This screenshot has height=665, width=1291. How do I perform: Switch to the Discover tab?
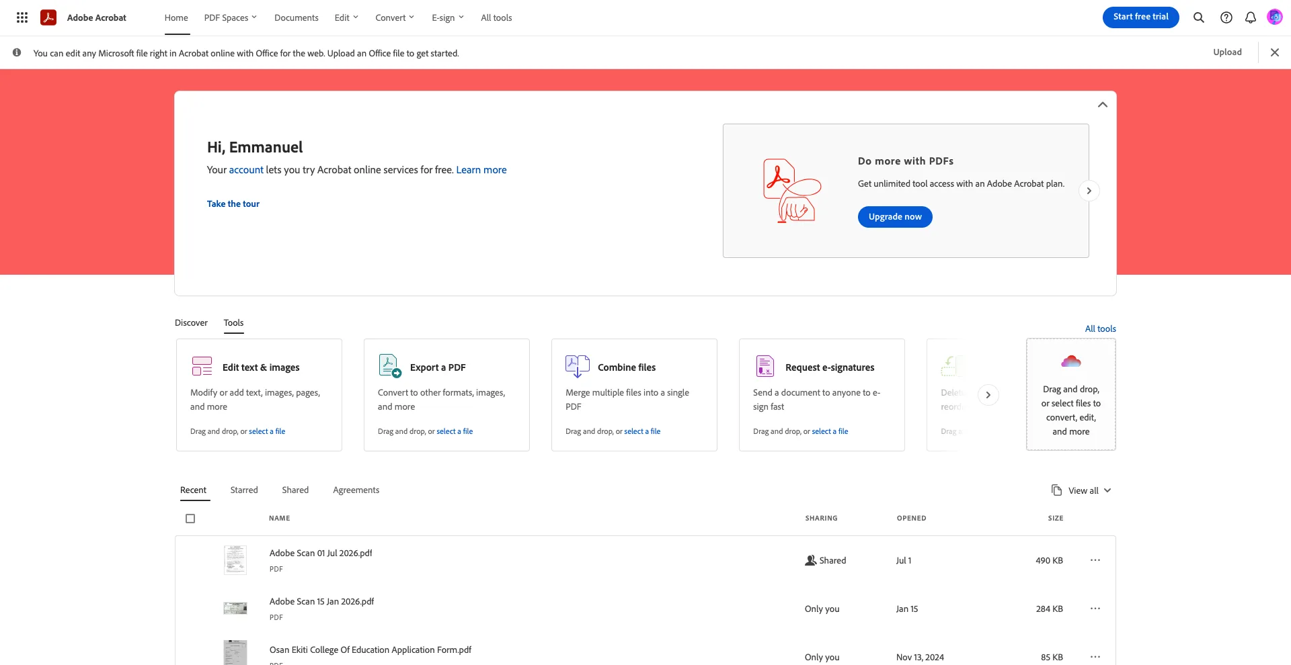tap(191, 322)
